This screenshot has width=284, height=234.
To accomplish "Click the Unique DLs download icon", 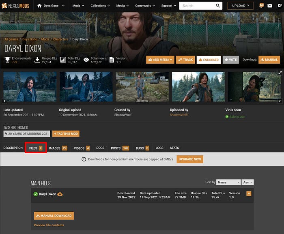I will click(37, 60).
